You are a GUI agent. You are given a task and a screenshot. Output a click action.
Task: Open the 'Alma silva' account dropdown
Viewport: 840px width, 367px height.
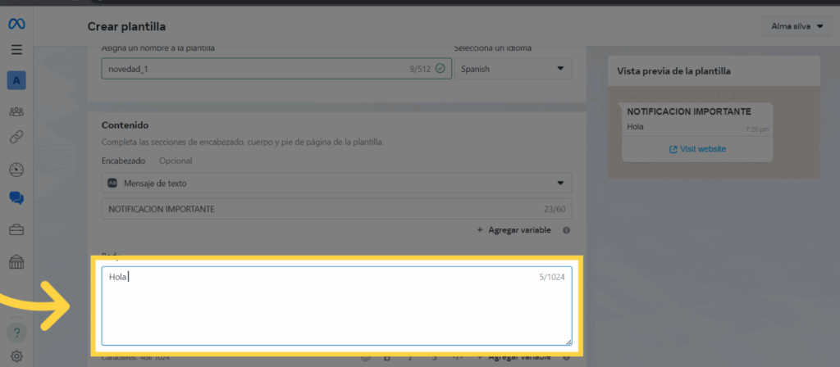pos(796,26)
